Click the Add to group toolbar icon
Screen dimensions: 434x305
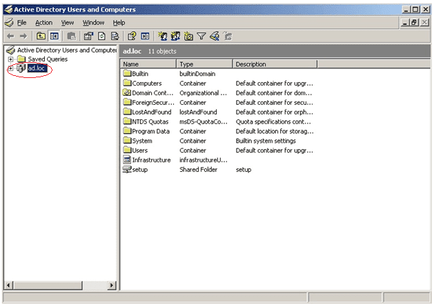point(228,36)
